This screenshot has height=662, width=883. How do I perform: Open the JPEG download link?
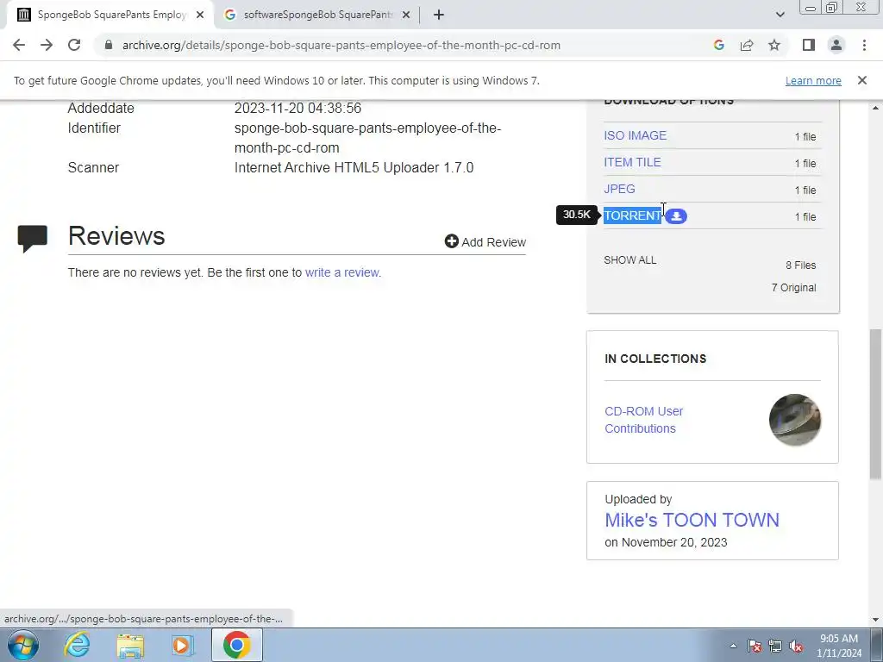coord(619,189)
